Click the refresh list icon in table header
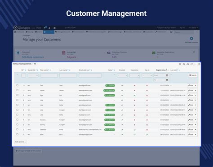Screen dimensions: 213x167 pyautogui.click(x=191, y=64)
